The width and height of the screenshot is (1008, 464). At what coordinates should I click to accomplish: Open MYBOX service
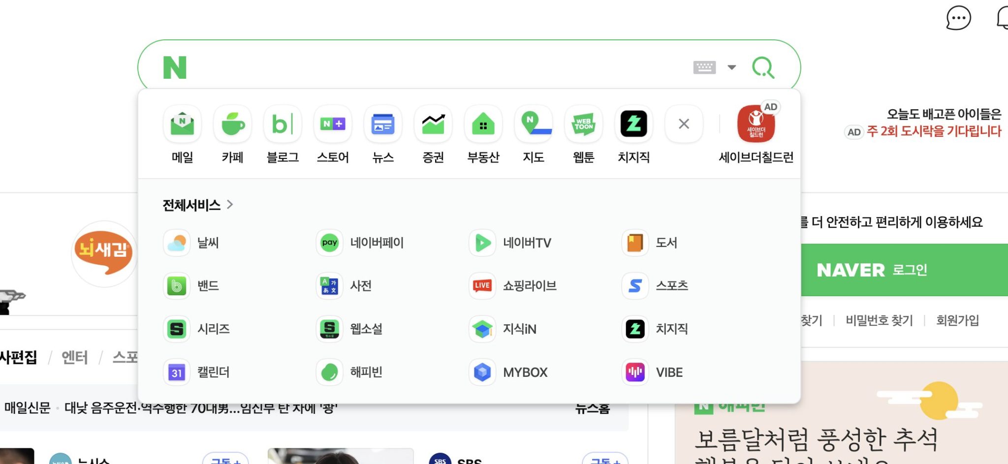508,372
